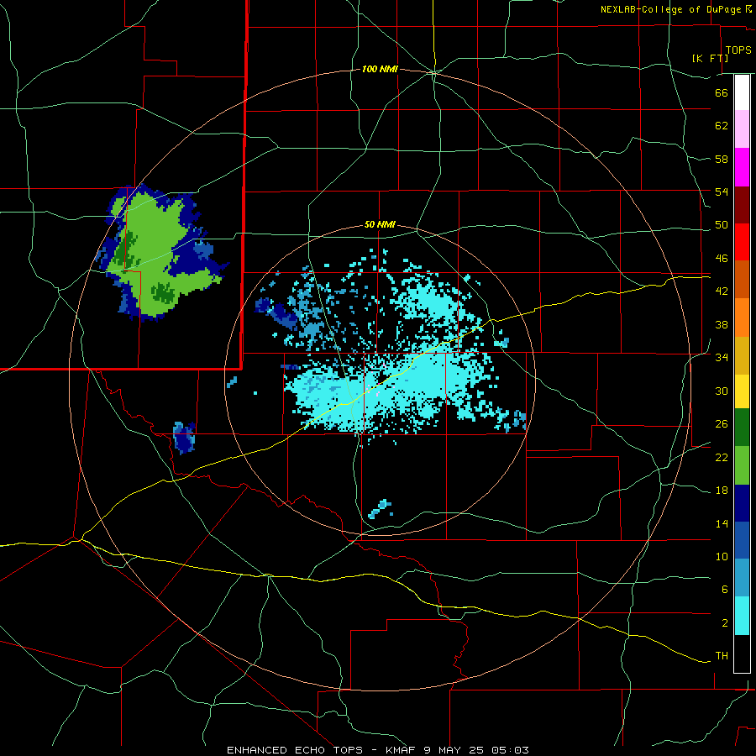Click the medium blue 18 kft swatch
The height and width of the screenshot is (756, 756).
[x=742, y=540]
